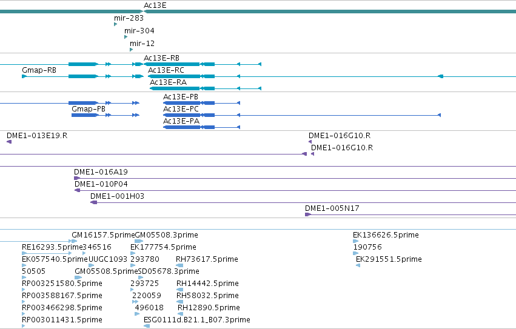Select the RH14442.5prime EST label
The image size is (516, 329).
[x=207, y=284]
